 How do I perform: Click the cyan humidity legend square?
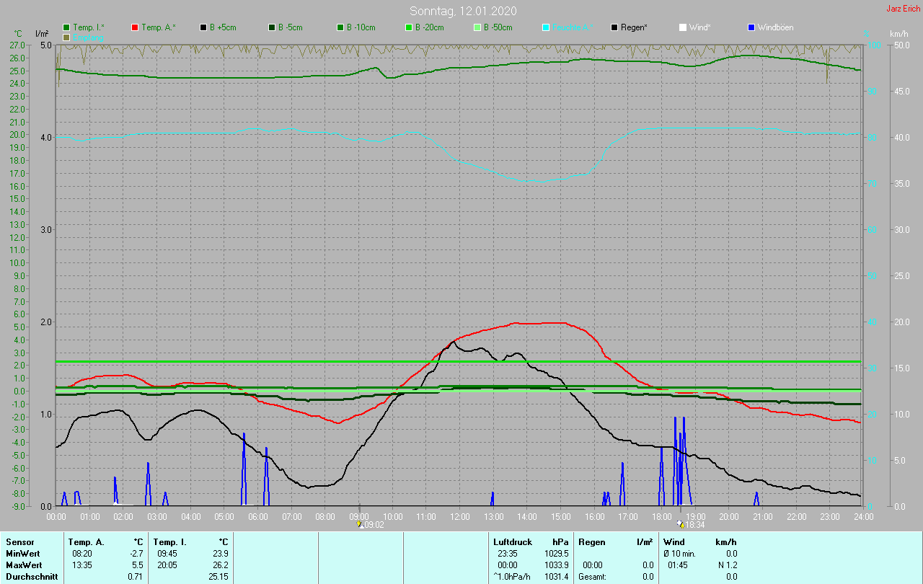pos(546,27)
